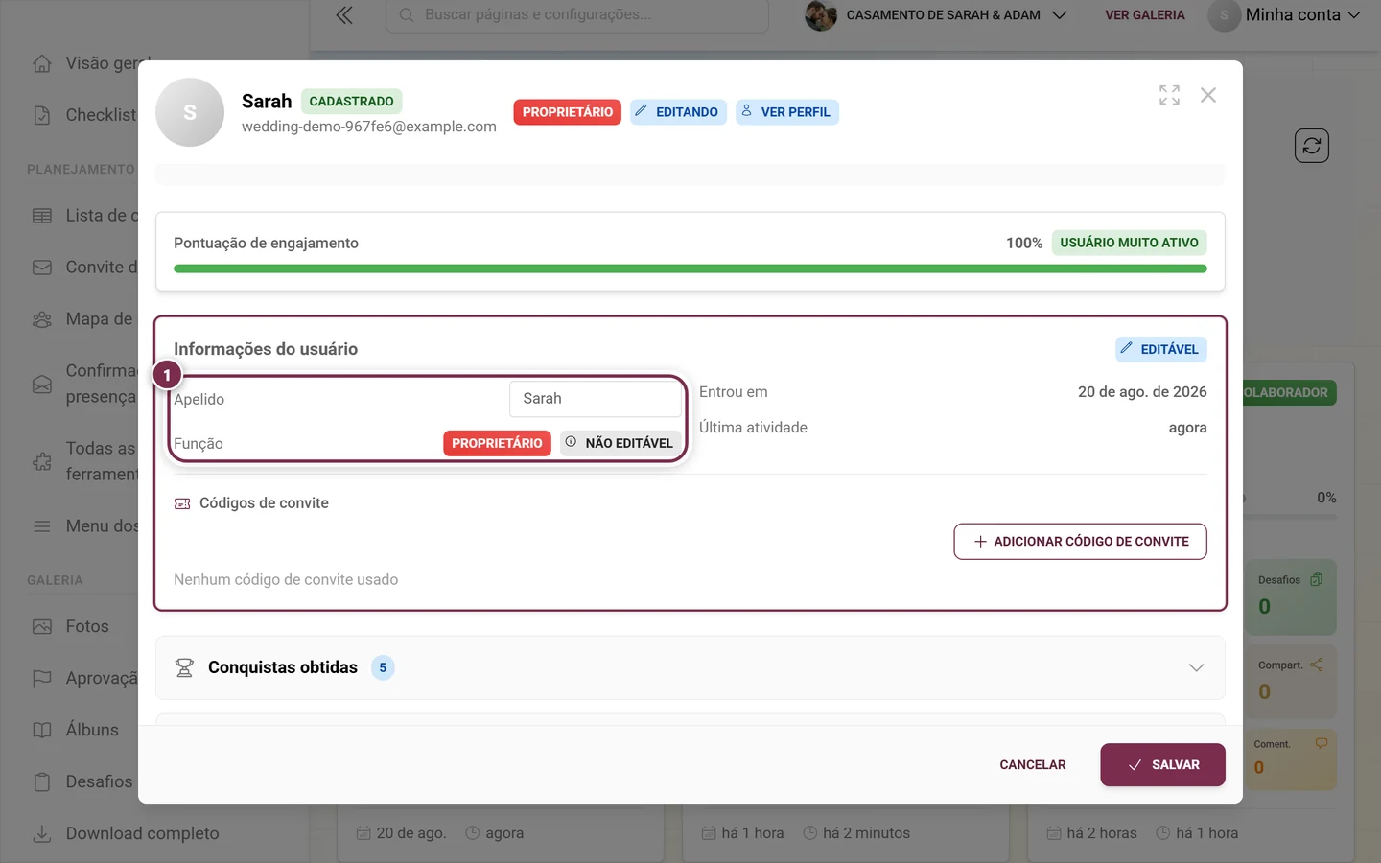The image size is (1381, 863).
Task: Click the Aprovação flag icon in sidebar
Action: [x=42, y=678]
